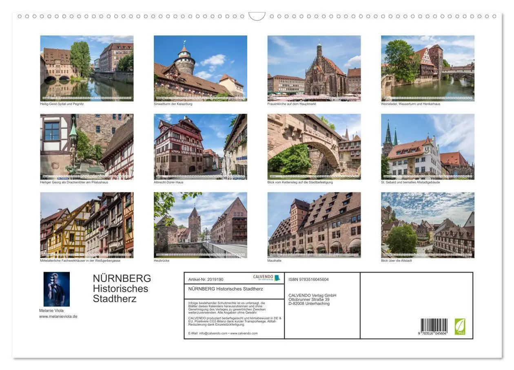Click caption 'Blick über die Altstadt'
Viewport: 514px width, 370px height.
tap(397, 260)
